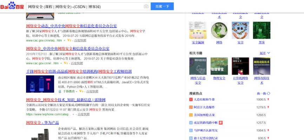Open 物理安全 book link
Viewport: 304px width, 140px height.
(x=219, y=78)
